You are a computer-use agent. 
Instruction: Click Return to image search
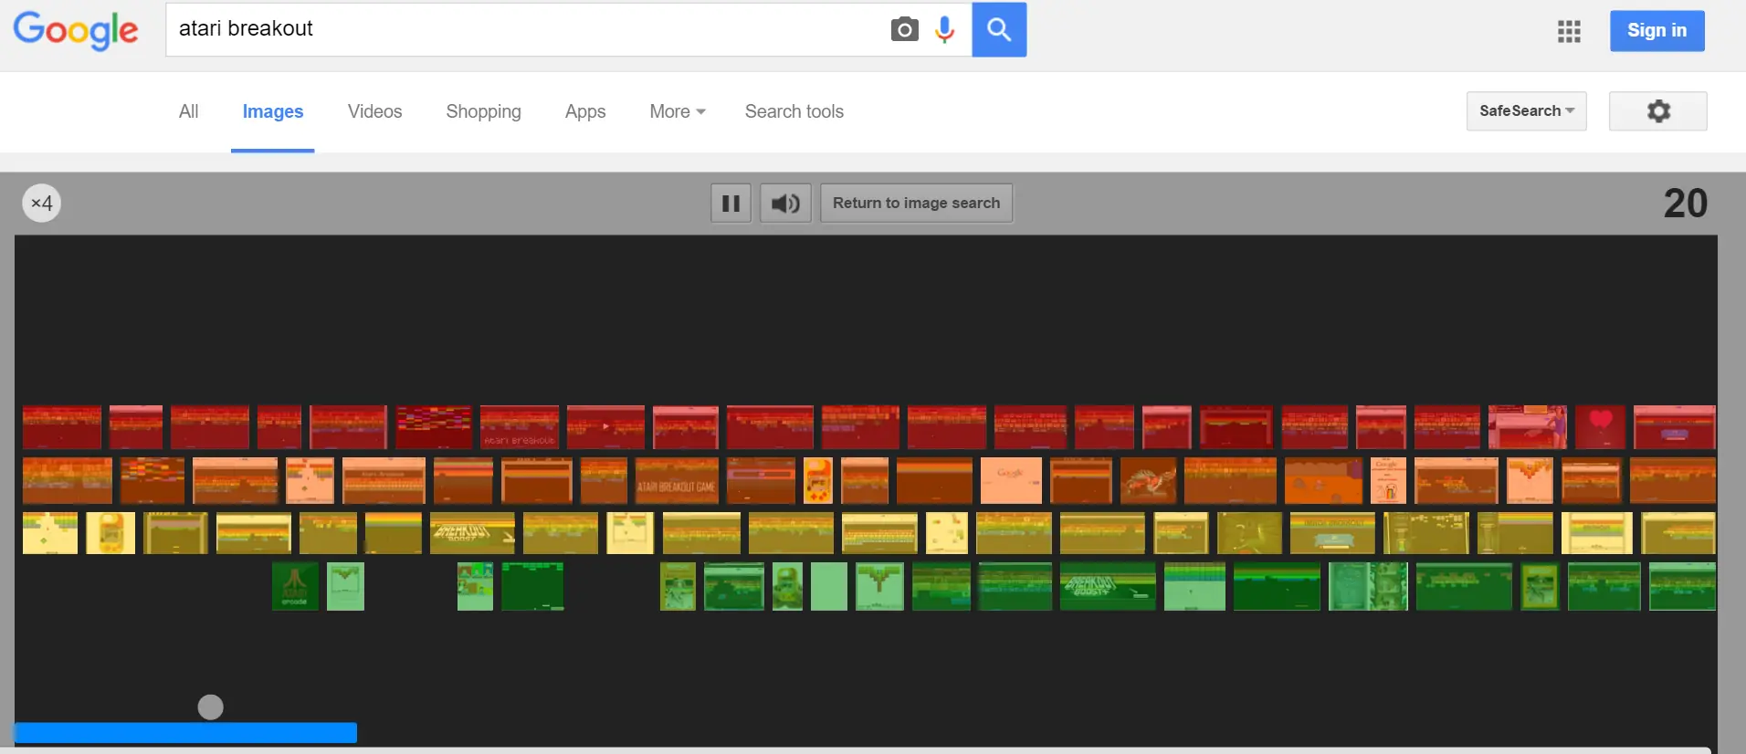[916, 203]
